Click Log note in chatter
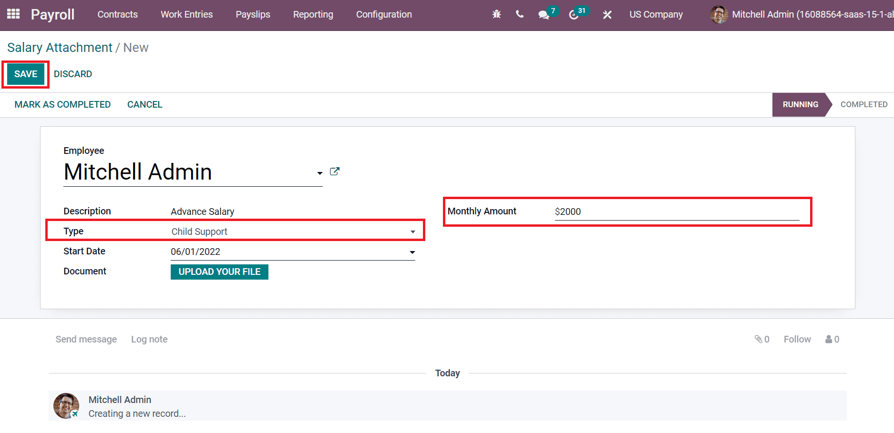The height and width of the screenshot is (433, 894). [x=149, y=339]
